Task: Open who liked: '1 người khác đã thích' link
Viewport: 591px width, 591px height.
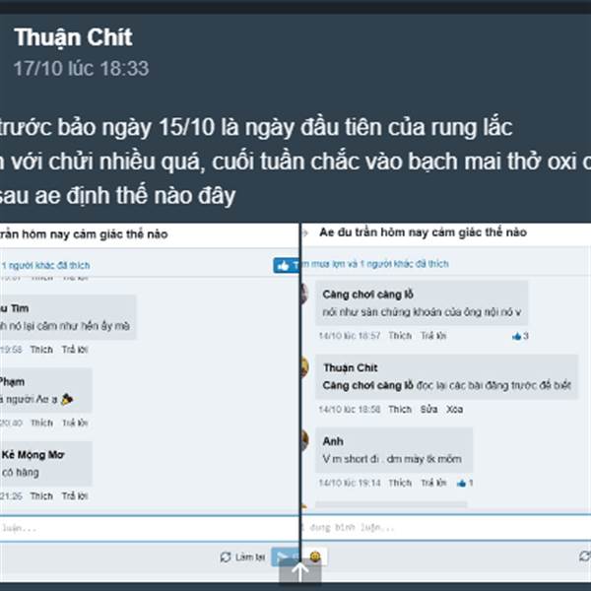Action: [45, 265]
